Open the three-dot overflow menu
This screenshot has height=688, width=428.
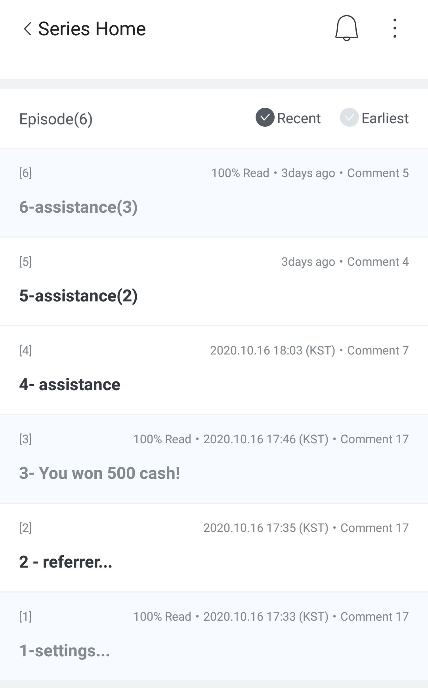(394, 28)
